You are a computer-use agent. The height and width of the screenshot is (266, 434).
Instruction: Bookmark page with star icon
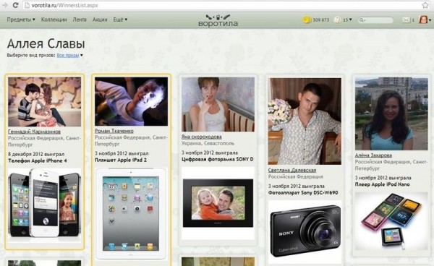point(425,5)
